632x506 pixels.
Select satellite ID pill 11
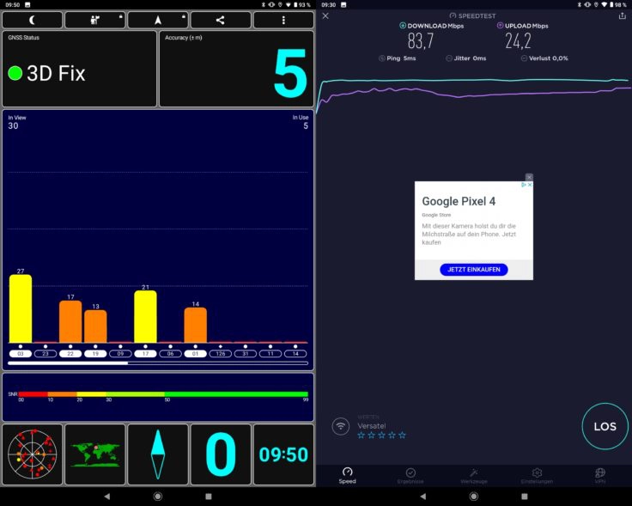click(x=270, y=354)
